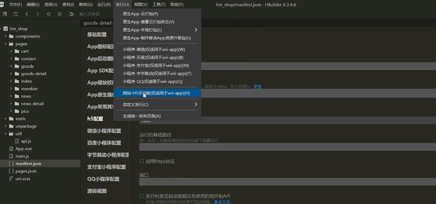This screenshot has height=204, width=436.
Task: Expand the pics folder chevron
Action: click(x=11, y=111)
